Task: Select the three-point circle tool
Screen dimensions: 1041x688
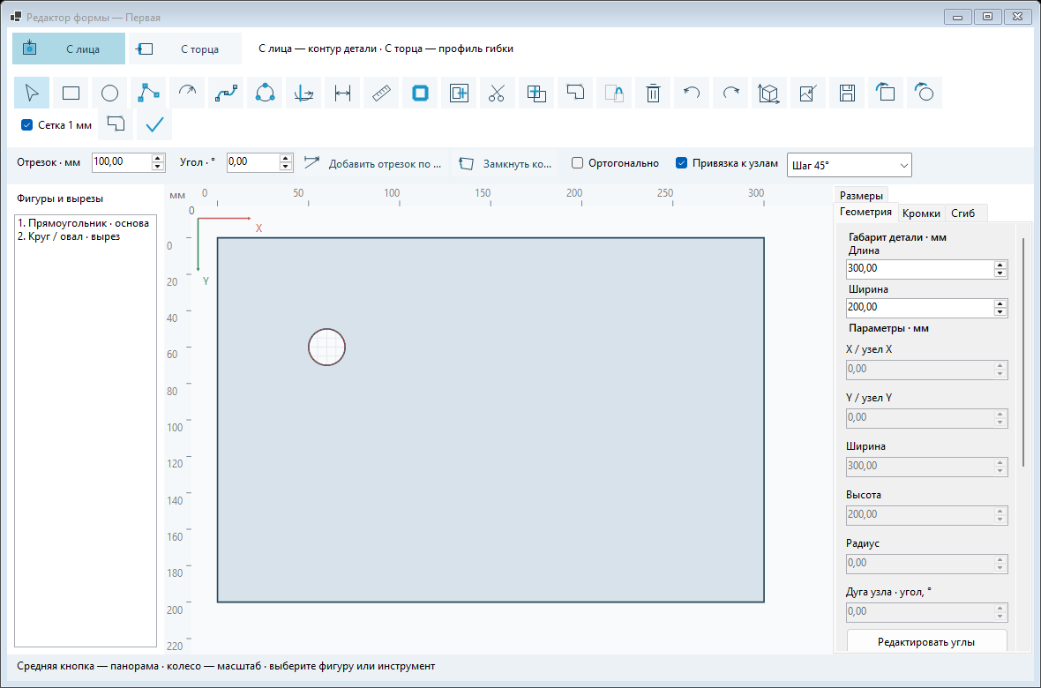Action: point(265,93)
